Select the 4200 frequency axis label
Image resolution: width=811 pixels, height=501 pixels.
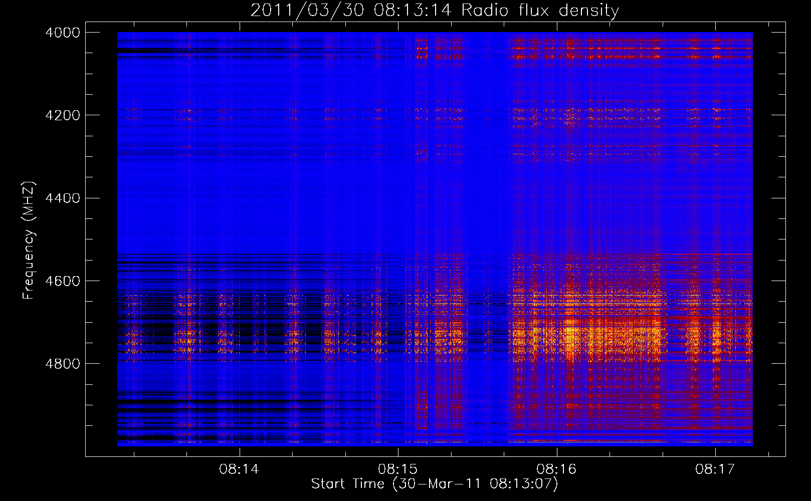(x=62, y=115)
